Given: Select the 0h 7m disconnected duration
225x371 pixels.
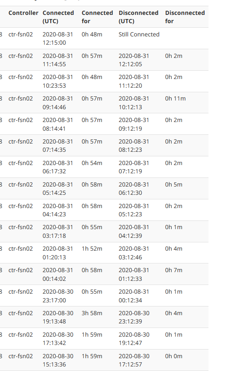Looking at the screenshot, I should (173, 270).
